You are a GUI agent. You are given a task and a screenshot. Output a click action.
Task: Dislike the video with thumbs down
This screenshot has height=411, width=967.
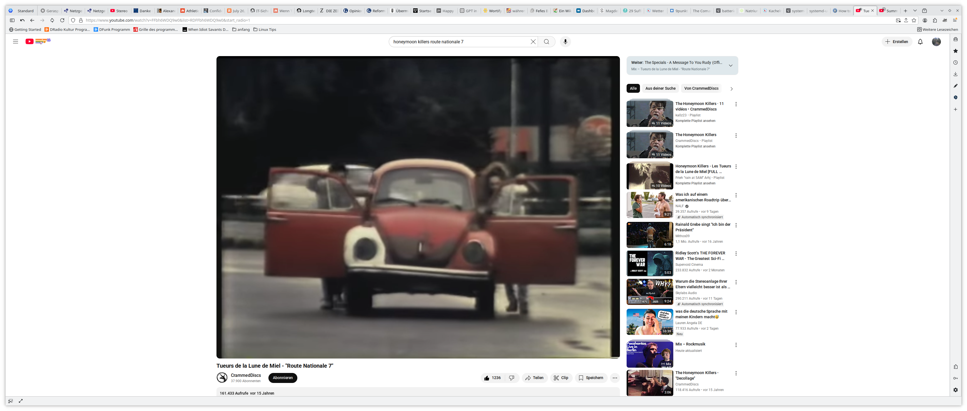[x=511, y=378]
